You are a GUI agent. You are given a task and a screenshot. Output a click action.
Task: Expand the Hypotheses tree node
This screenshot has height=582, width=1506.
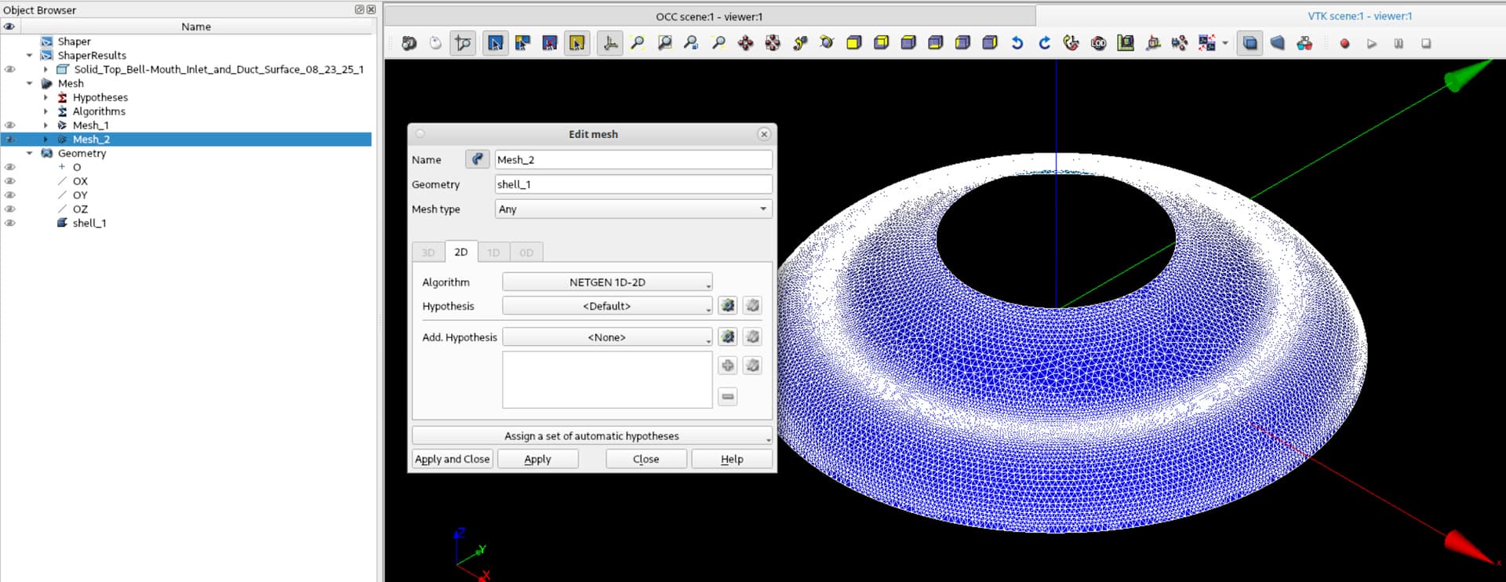click(45, 97)
